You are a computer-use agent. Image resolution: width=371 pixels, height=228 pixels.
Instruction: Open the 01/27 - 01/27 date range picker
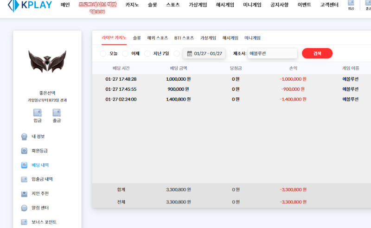[x=205, y=54]
